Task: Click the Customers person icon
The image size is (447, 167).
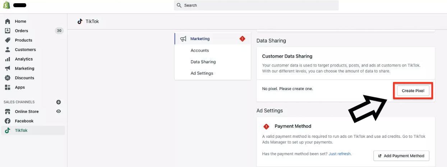Action: [x=8, y=49]
